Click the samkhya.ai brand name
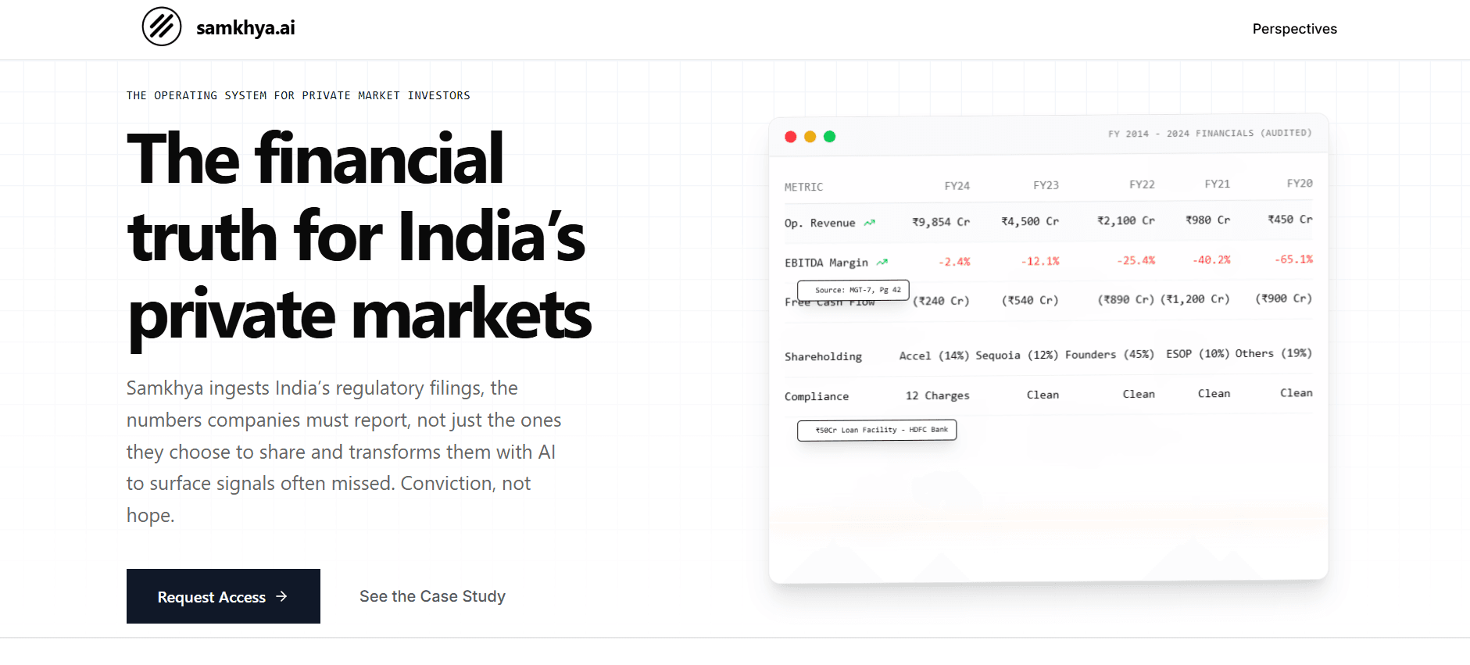Viewport: 1470px width, 665px height. tap(245, 28)
